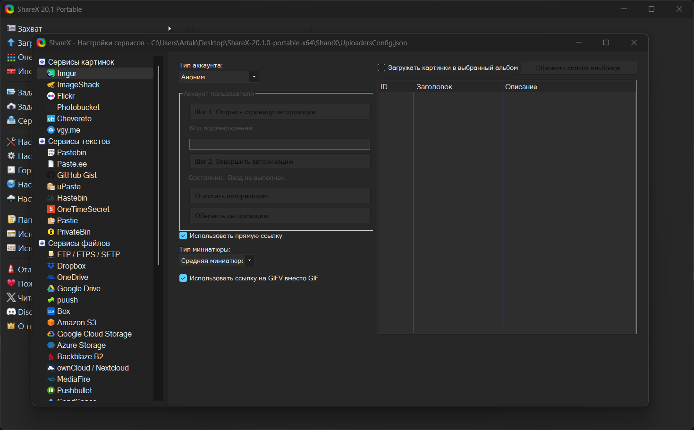Screen dimensions: 694x430
Task: Click Step 2 complete authorization button
Action: point(280,161)
